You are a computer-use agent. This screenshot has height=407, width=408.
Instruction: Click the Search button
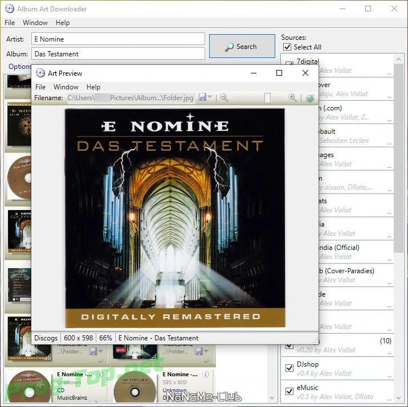[x=242, y=46]
